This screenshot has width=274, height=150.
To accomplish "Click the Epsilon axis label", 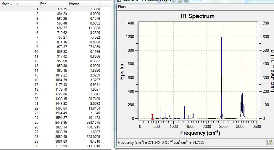I will (122, 71).
